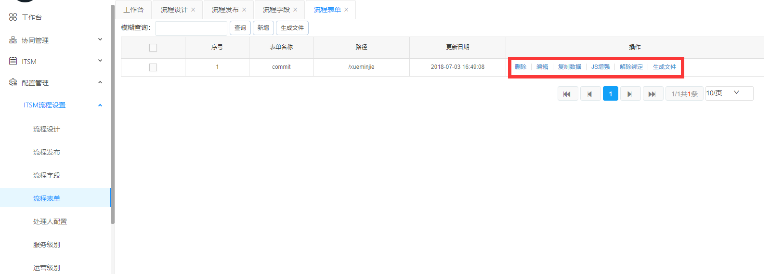
Task: Expand the 协同管理 menu chevron
Action: 100,40
